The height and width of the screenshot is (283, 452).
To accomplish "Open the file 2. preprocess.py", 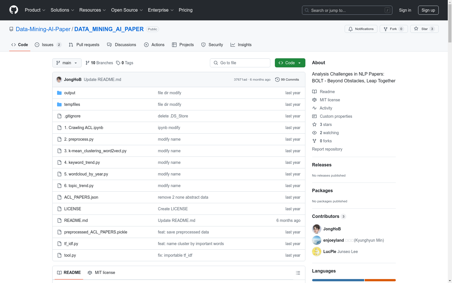I will pyautogui.click(x=79, y=139).
